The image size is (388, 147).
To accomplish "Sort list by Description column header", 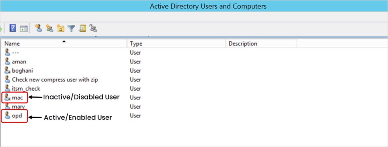I will (261, 44).
